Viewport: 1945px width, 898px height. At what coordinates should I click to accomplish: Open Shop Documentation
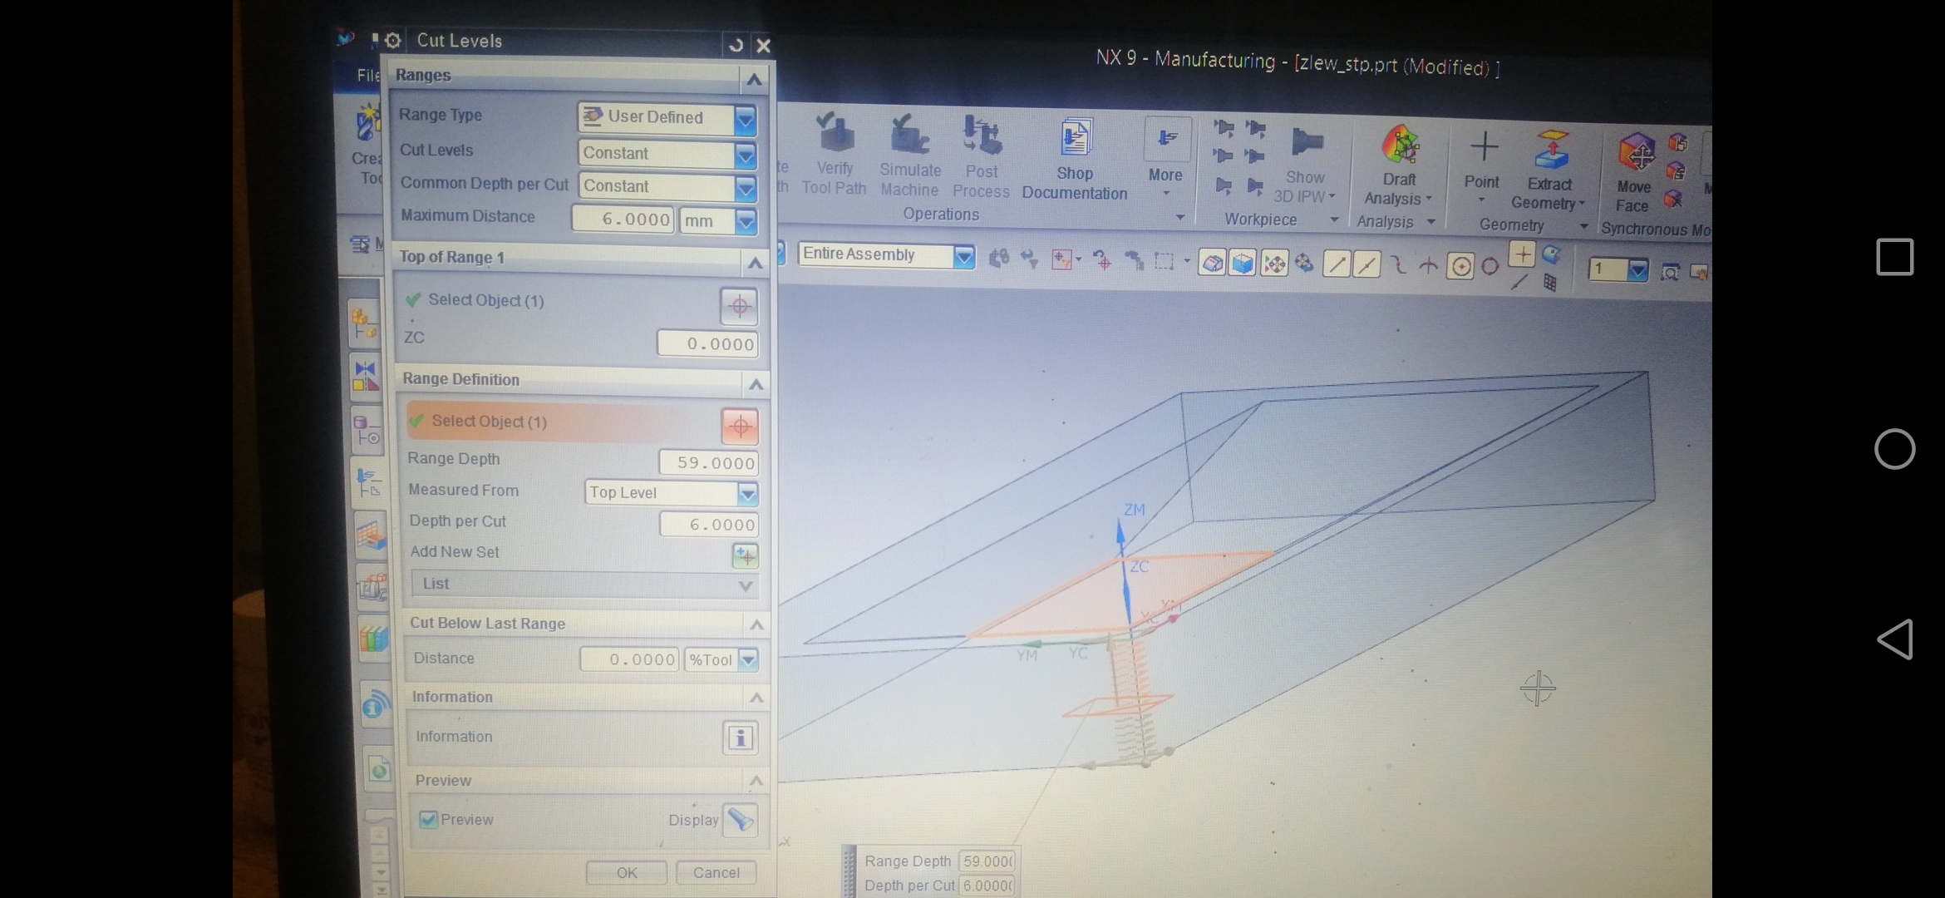[1075, 160]
